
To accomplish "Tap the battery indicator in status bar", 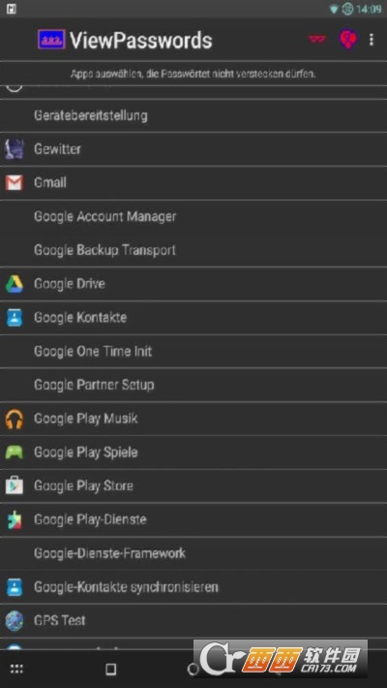I will click(347, 10).
